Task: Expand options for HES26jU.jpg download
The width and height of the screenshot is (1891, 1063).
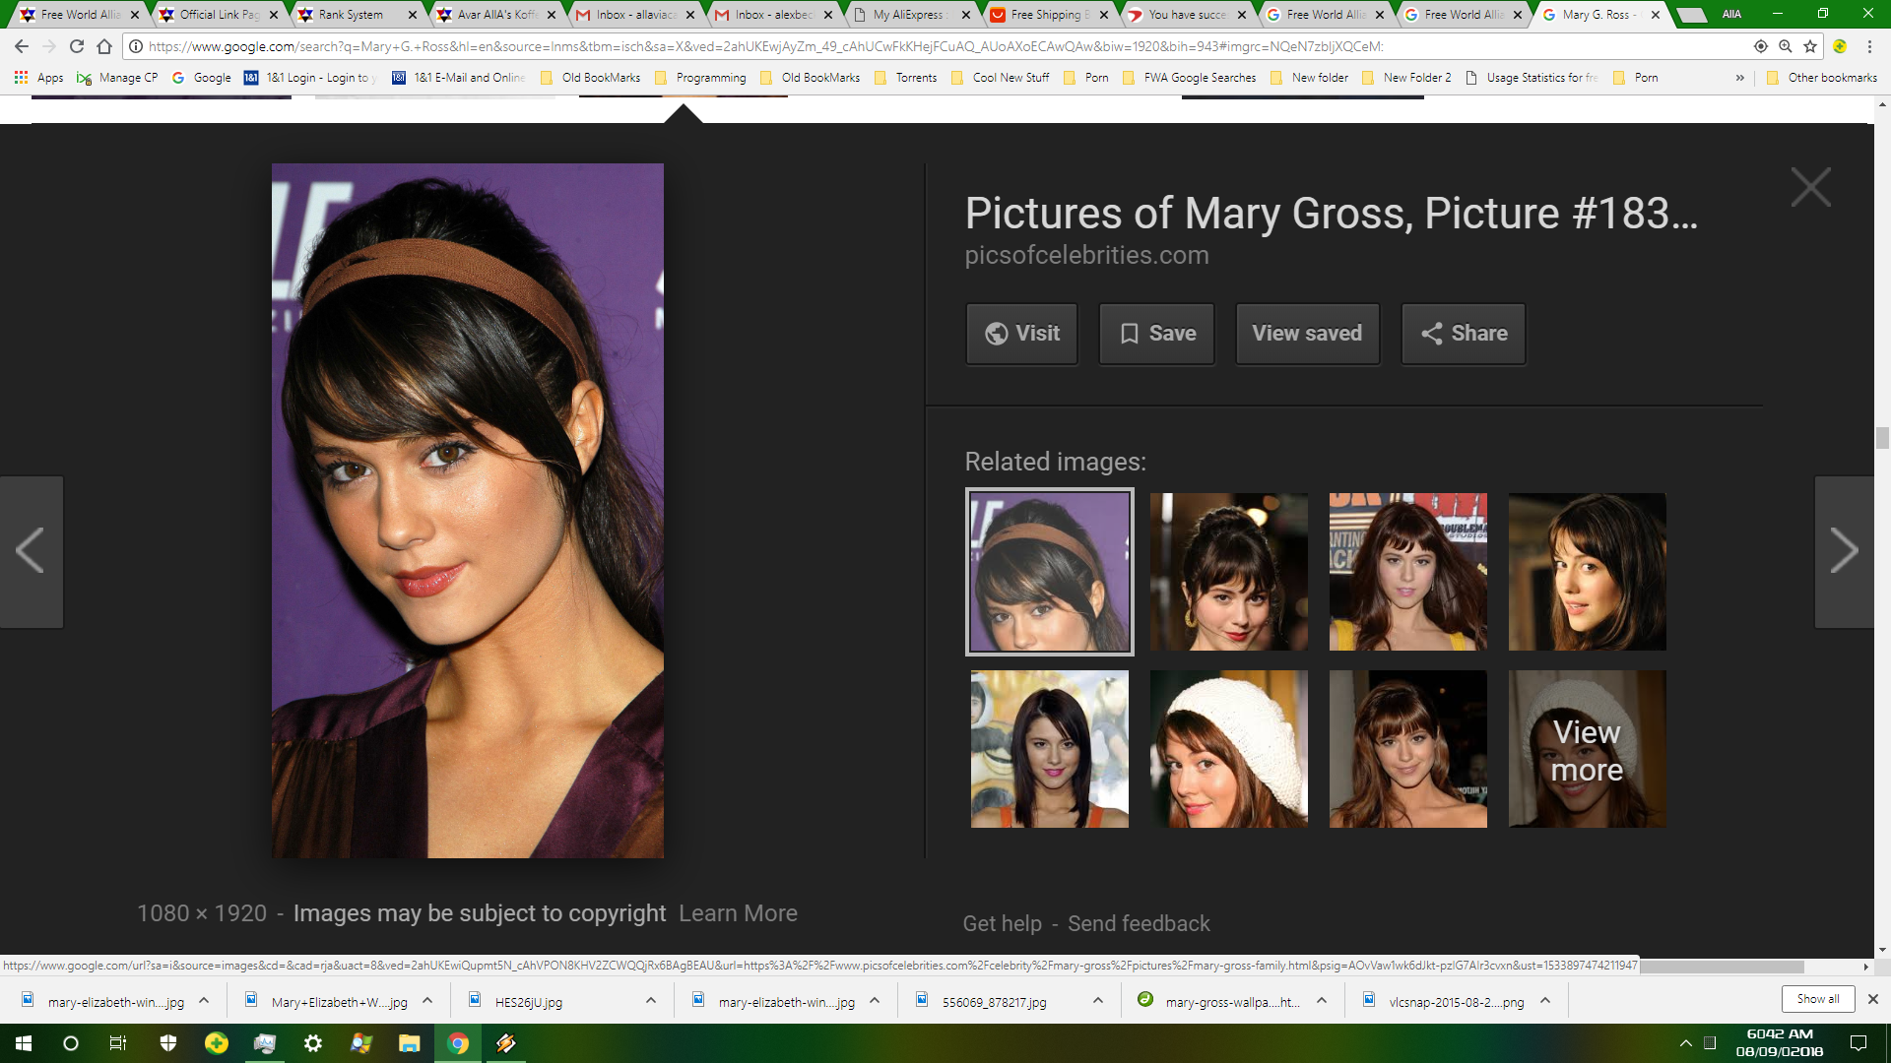Action: pyautogui.click(x=651, y=1001)
